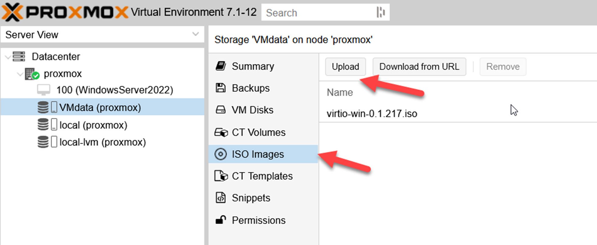Click the Proxmox logo icon
597x245 pixels.
[x=13, y=12]
